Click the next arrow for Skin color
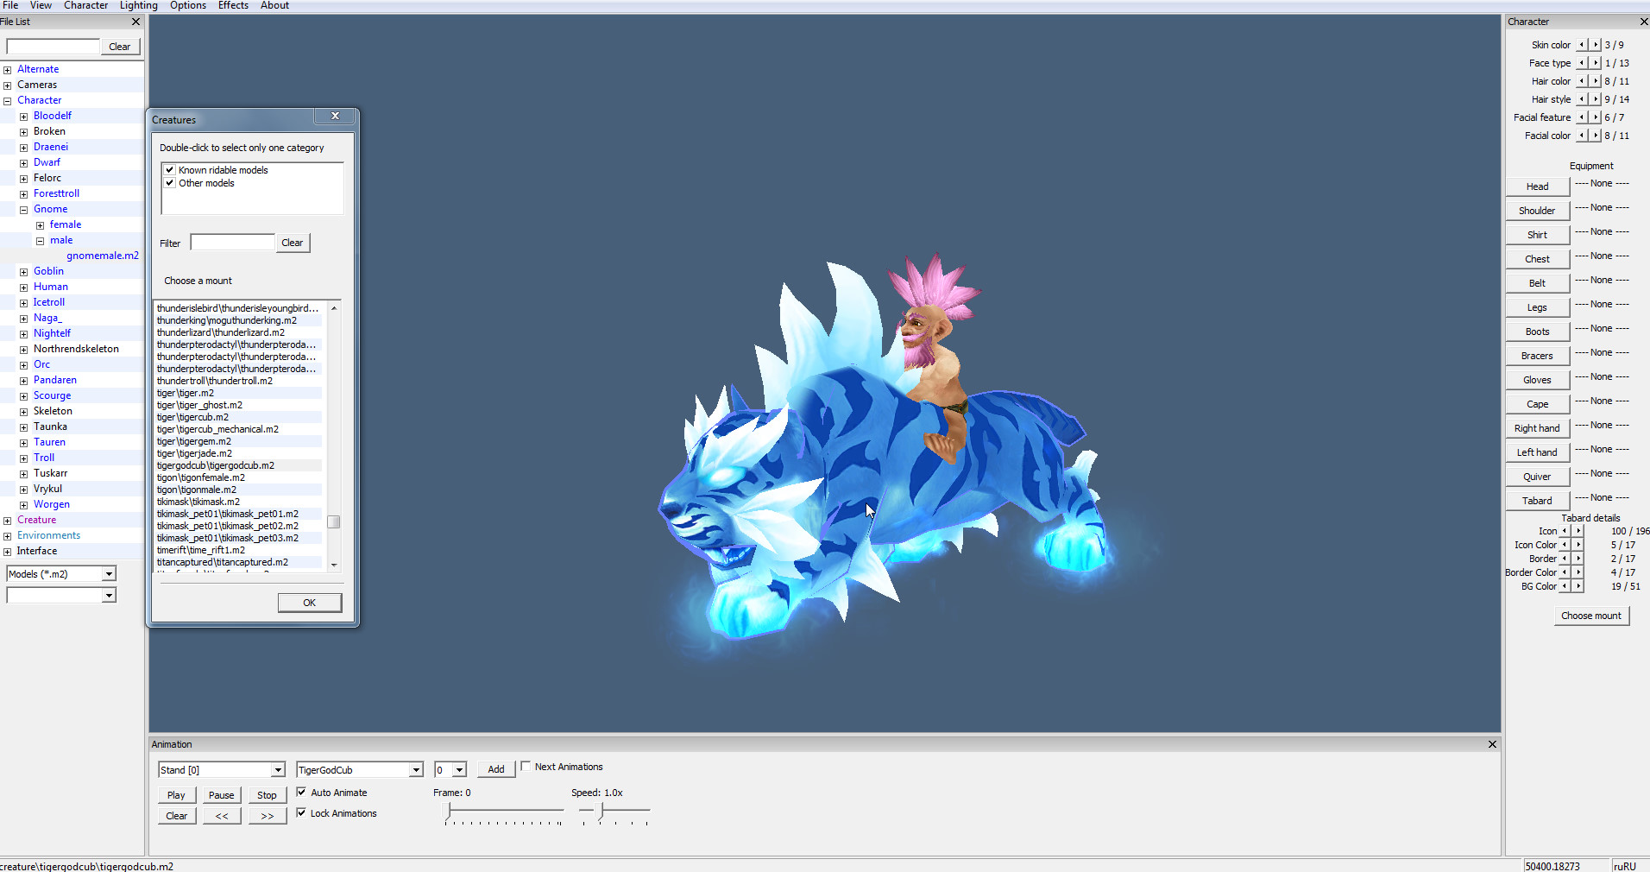The width and height of the screenshot is (1650, 872). pos(1596,45)
